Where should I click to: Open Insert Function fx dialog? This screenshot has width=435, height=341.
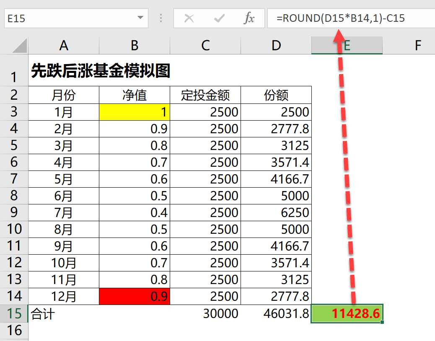tap(249, 18)
